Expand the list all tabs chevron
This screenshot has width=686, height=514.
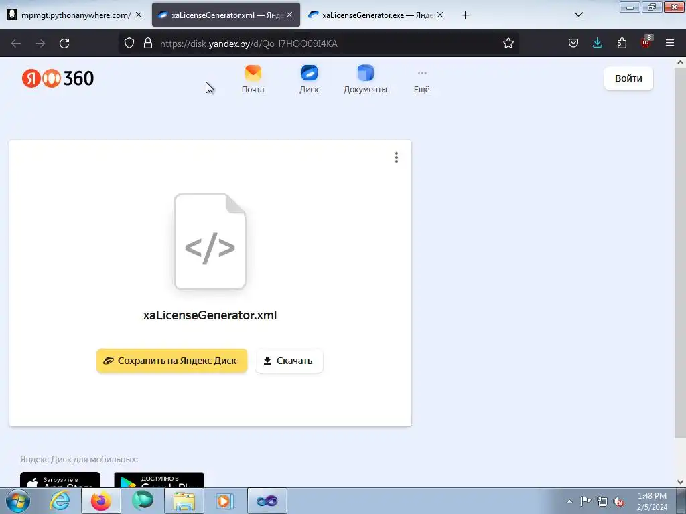pos(578,15)
